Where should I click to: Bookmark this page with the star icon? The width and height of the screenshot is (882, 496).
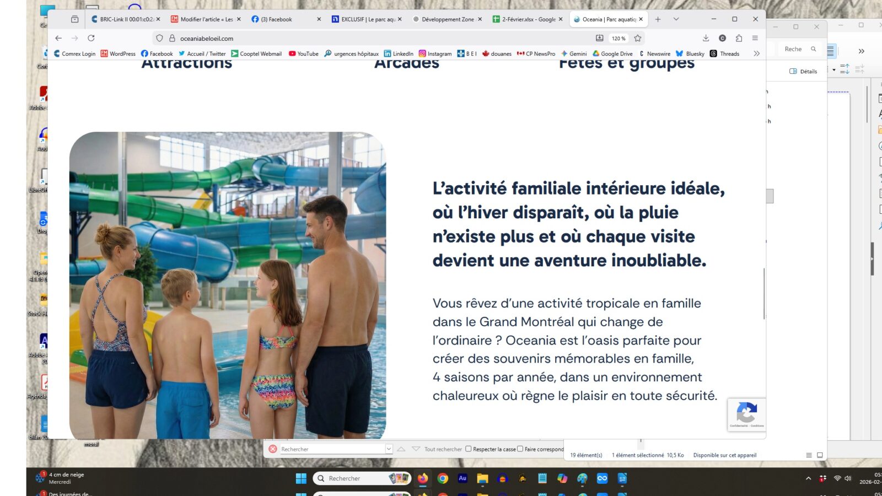(638, 38)
